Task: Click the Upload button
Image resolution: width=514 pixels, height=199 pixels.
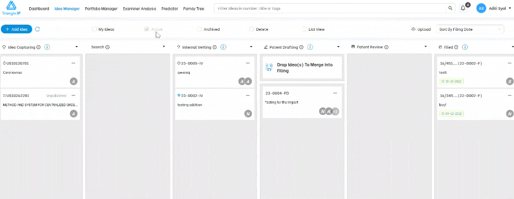Action: click(x=421, y=29)
